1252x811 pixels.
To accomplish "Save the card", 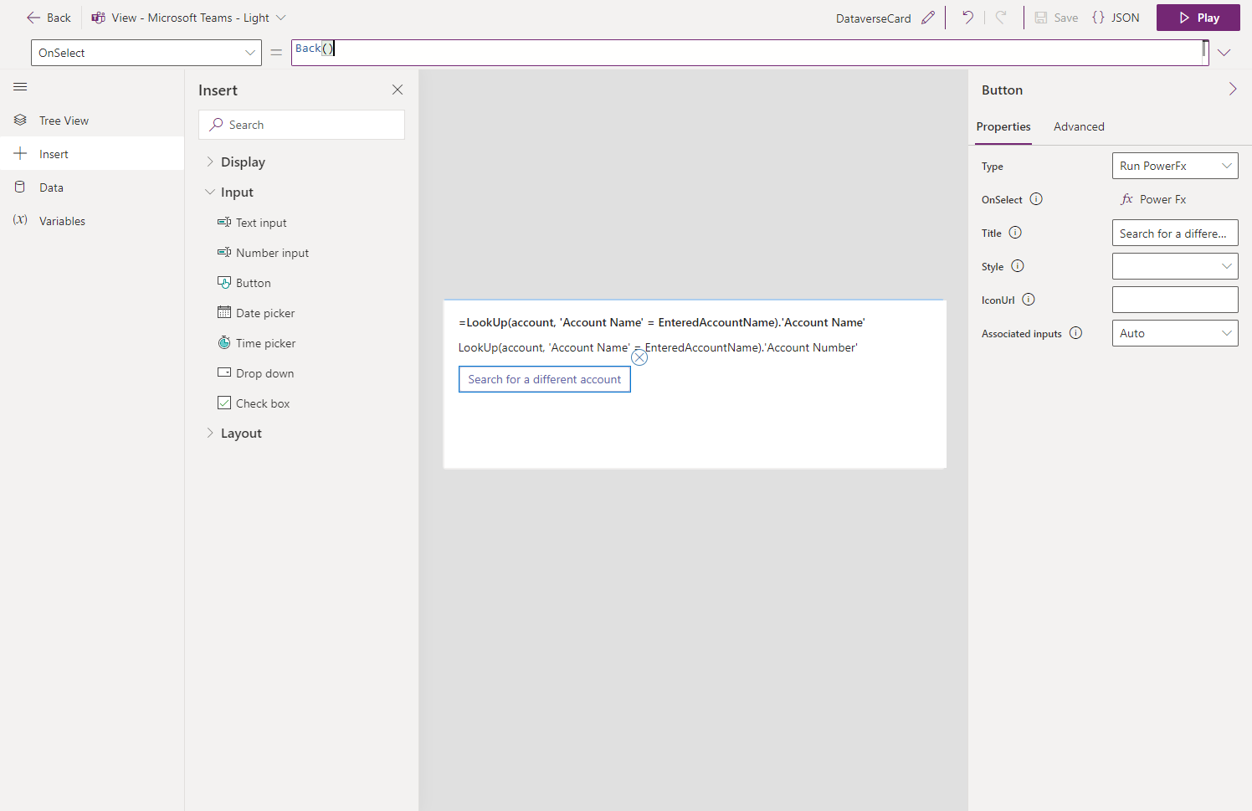I will [x=1056, y=18].
